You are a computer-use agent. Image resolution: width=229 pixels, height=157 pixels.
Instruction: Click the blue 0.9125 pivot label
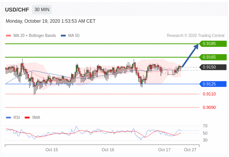tap(213, 84)
